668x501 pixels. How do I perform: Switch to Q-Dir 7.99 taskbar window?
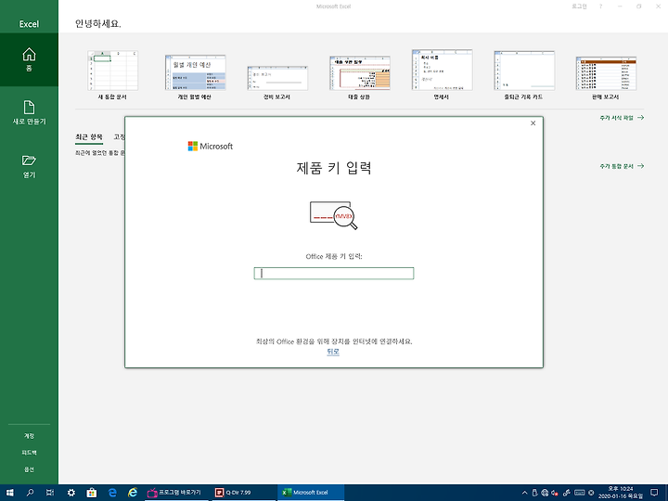[244, 493]
